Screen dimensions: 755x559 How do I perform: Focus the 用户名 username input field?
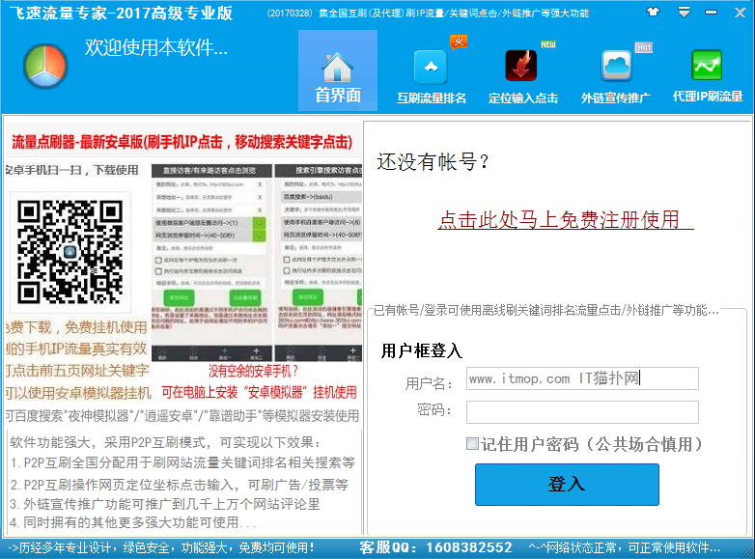click(581, 378)
